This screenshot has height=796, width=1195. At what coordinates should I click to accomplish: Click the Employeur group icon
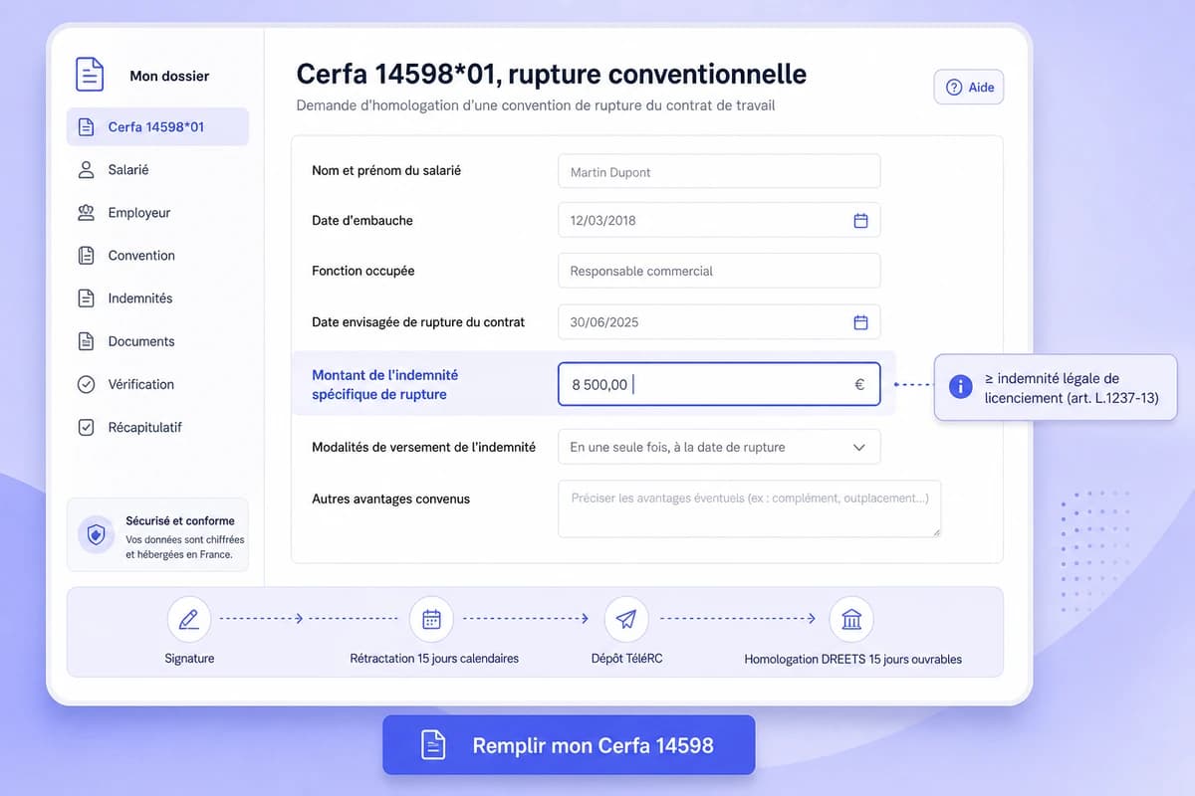click(86, 213)
